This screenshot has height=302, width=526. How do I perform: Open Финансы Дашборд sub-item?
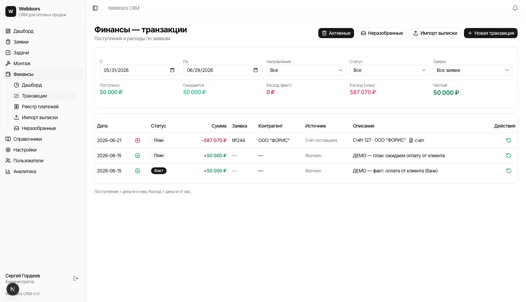(43, 85)
